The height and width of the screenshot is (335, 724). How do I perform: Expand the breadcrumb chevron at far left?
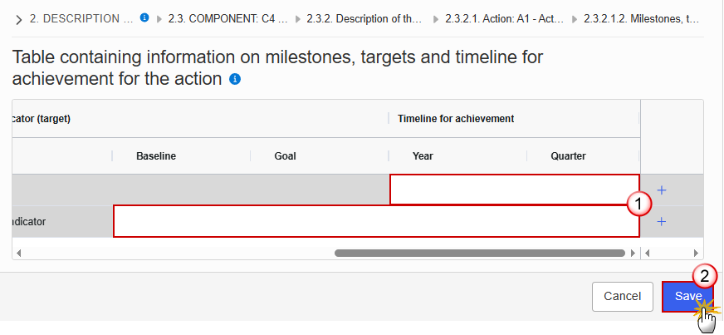click(x=18, y=19)
